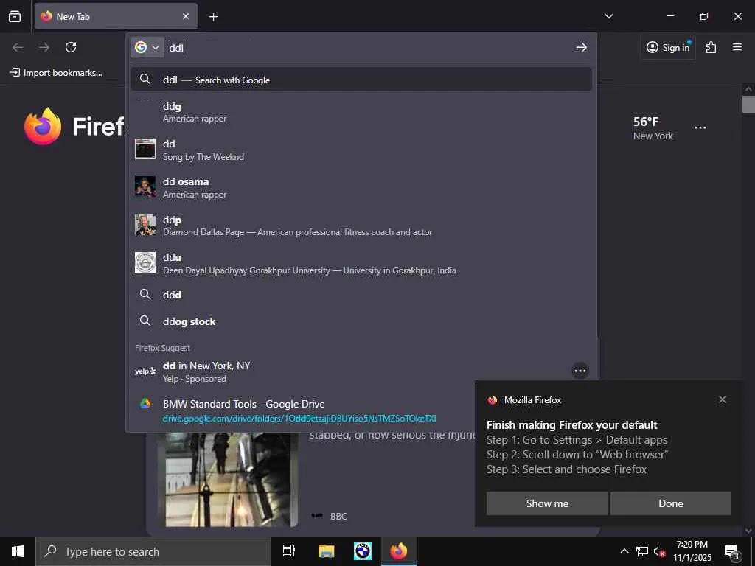Click the page vertical scrollbar thumb
Screen dimensions: 755x566
click(748, 105)
